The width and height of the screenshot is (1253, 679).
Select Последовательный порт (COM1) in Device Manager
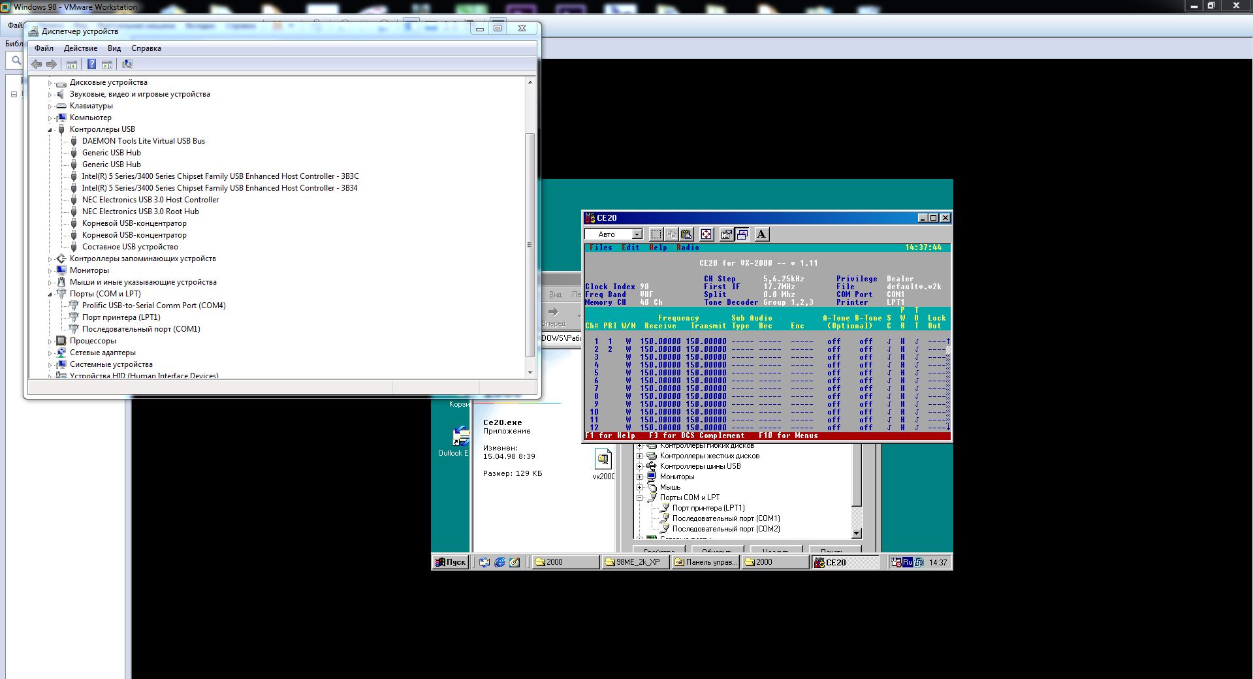(x=141, y=329)
